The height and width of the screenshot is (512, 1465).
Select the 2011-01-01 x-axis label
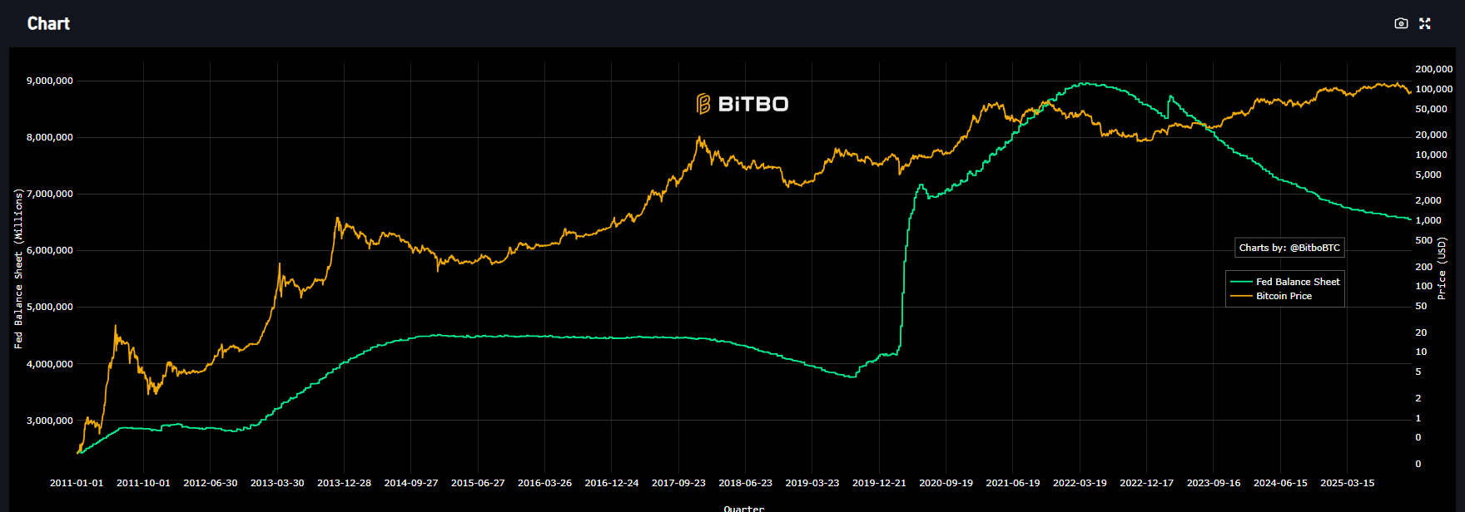click(77, 483)
